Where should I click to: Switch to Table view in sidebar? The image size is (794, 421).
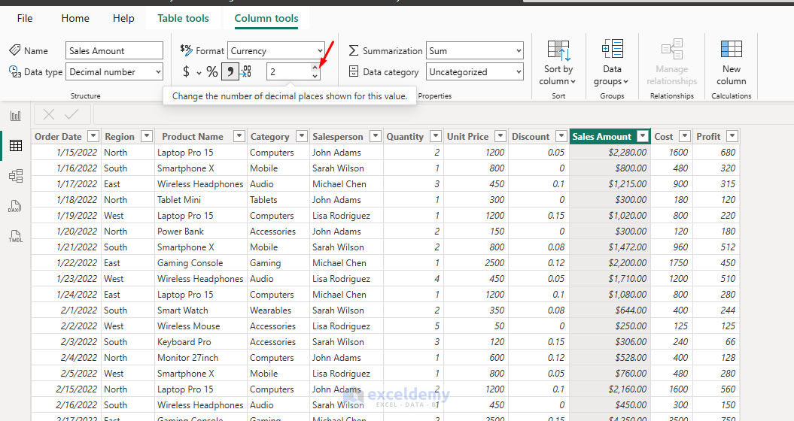(x=16, y=146)
